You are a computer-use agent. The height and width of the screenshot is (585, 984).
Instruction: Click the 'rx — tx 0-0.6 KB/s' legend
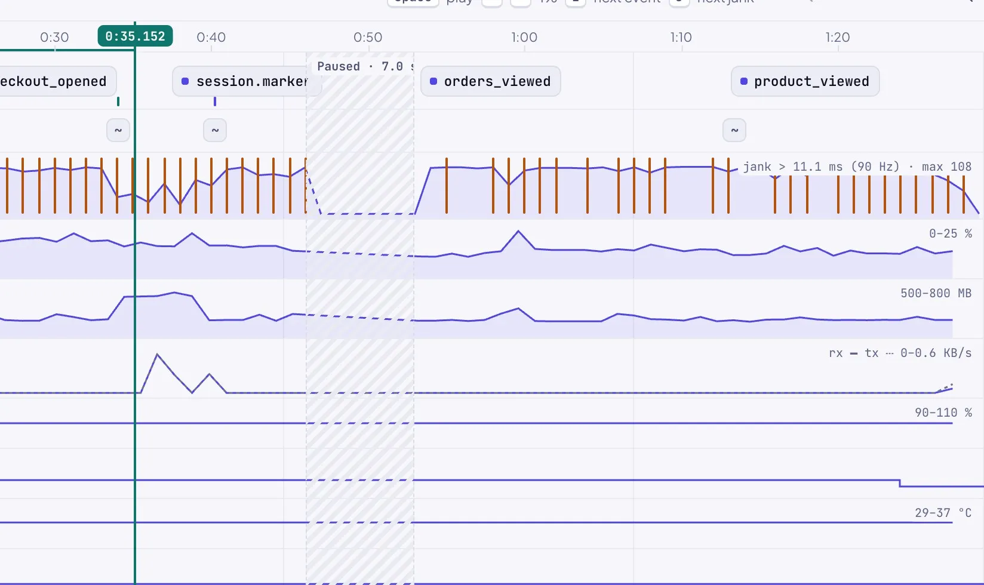pos(900,353)
